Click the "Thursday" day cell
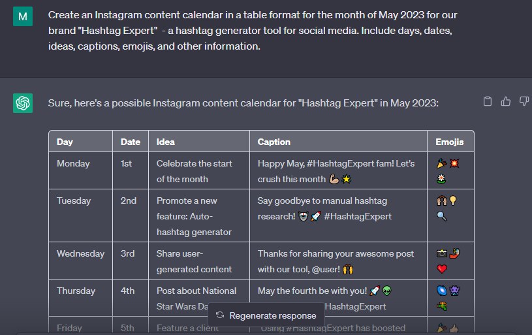Image resolution: width=532 pixels, height=335 pixels. point(76,291)
